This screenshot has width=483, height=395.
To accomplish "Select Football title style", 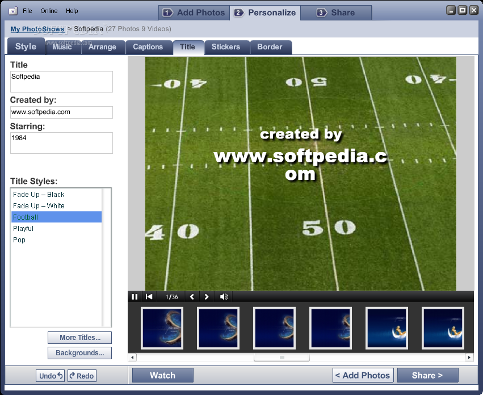I will pyautogui.click(x=56, y=217).
